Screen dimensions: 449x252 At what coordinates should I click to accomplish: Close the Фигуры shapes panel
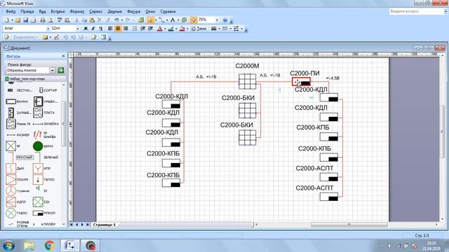click(63, 56)
